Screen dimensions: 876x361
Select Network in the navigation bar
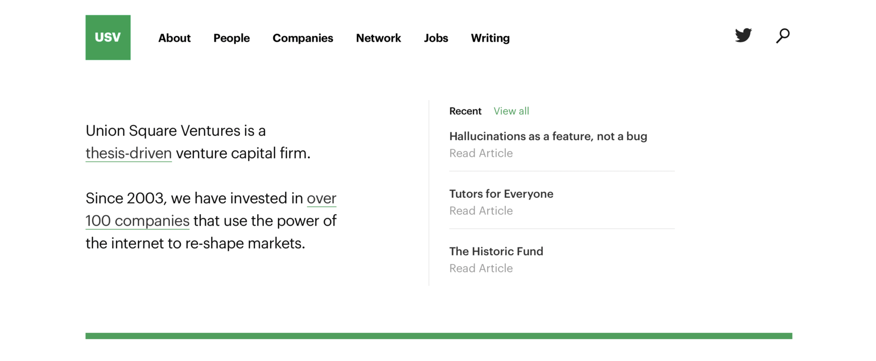378,38
